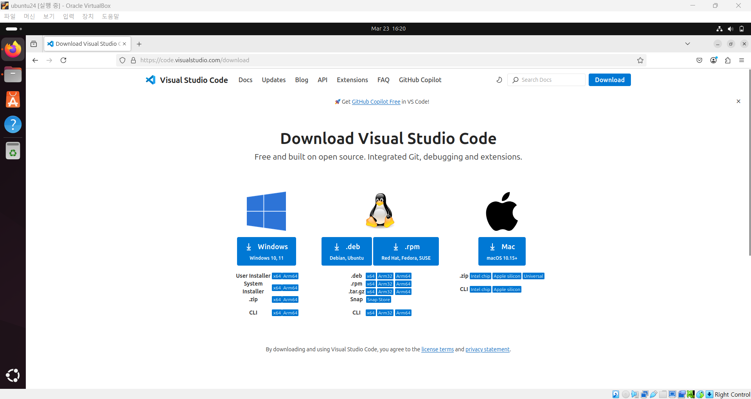751x399 pixels.
Task: Open the FAQ page
Action: tap(383, 80)
